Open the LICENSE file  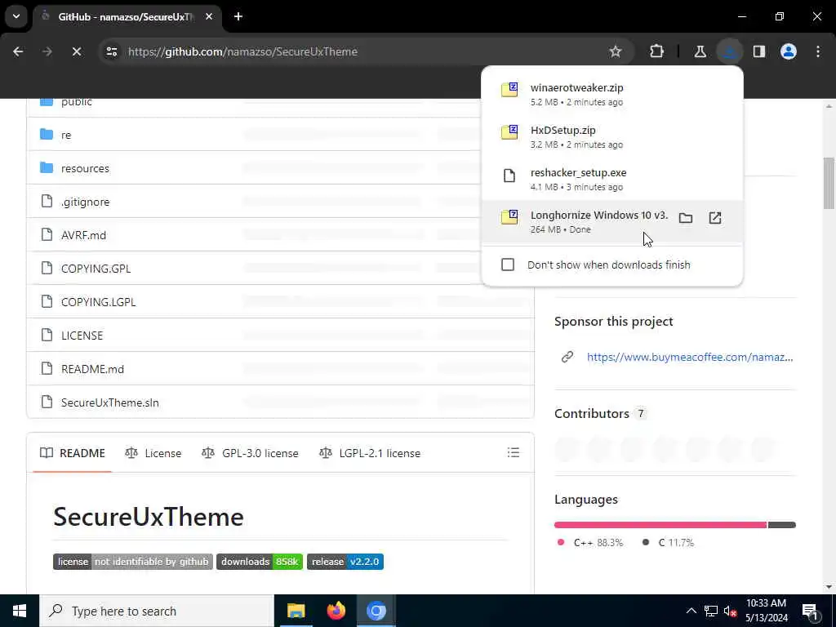[x=82, y=336]
